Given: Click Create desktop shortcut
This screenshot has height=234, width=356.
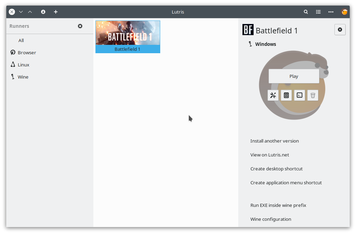Looking at the screenshot, I should 277,169.
